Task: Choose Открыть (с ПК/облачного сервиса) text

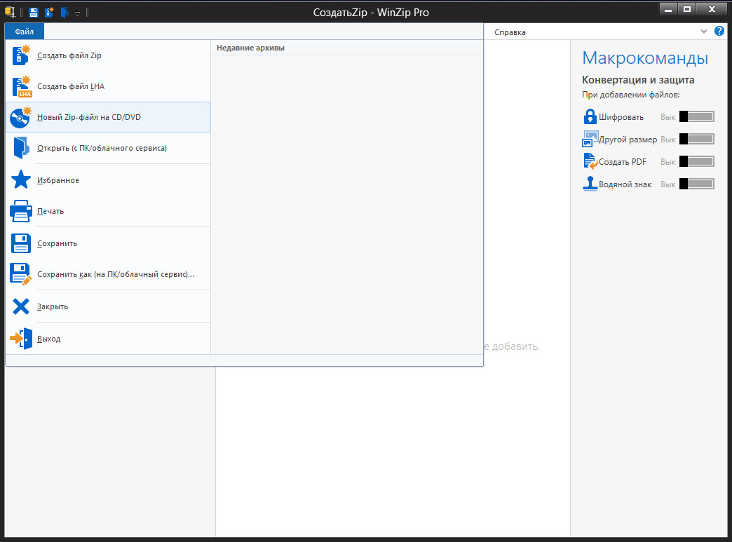Action: 102,148
